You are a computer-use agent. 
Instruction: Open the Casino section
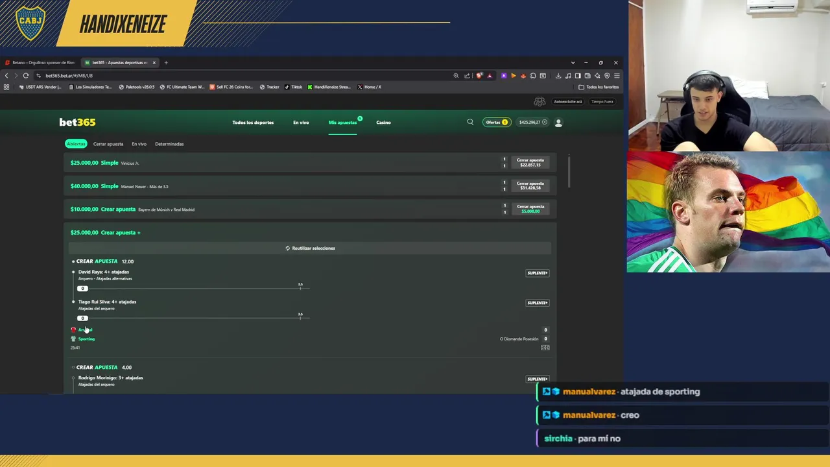[x=383, y=122]
